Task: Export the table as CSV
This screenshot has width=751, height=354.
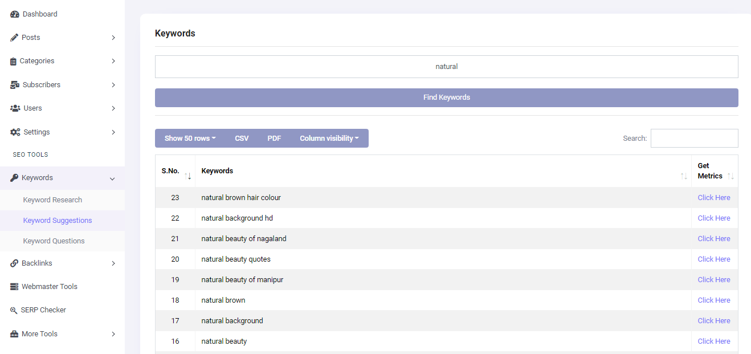Action: [x=242, y=138]
